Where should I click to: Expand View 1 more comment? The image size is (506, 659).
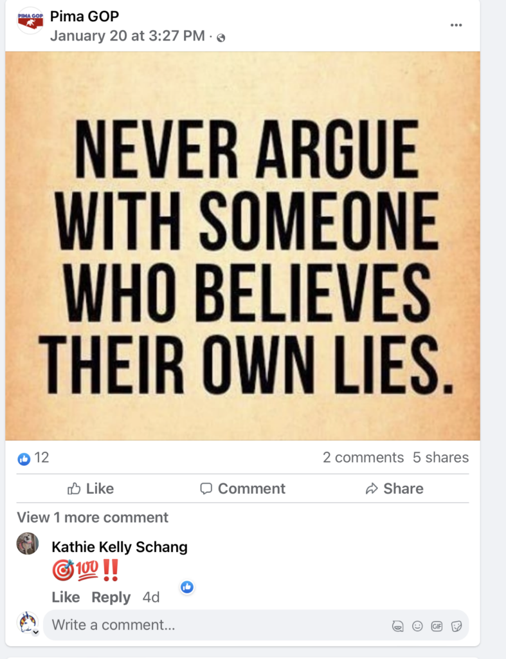click(x=93, y=517)
